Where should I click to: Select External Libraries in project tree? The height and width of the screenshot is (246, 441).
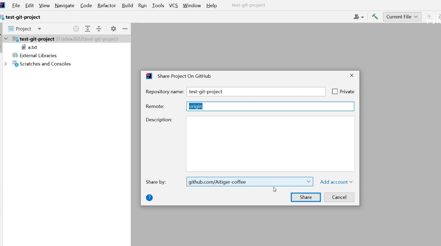[x=38, y=55]
